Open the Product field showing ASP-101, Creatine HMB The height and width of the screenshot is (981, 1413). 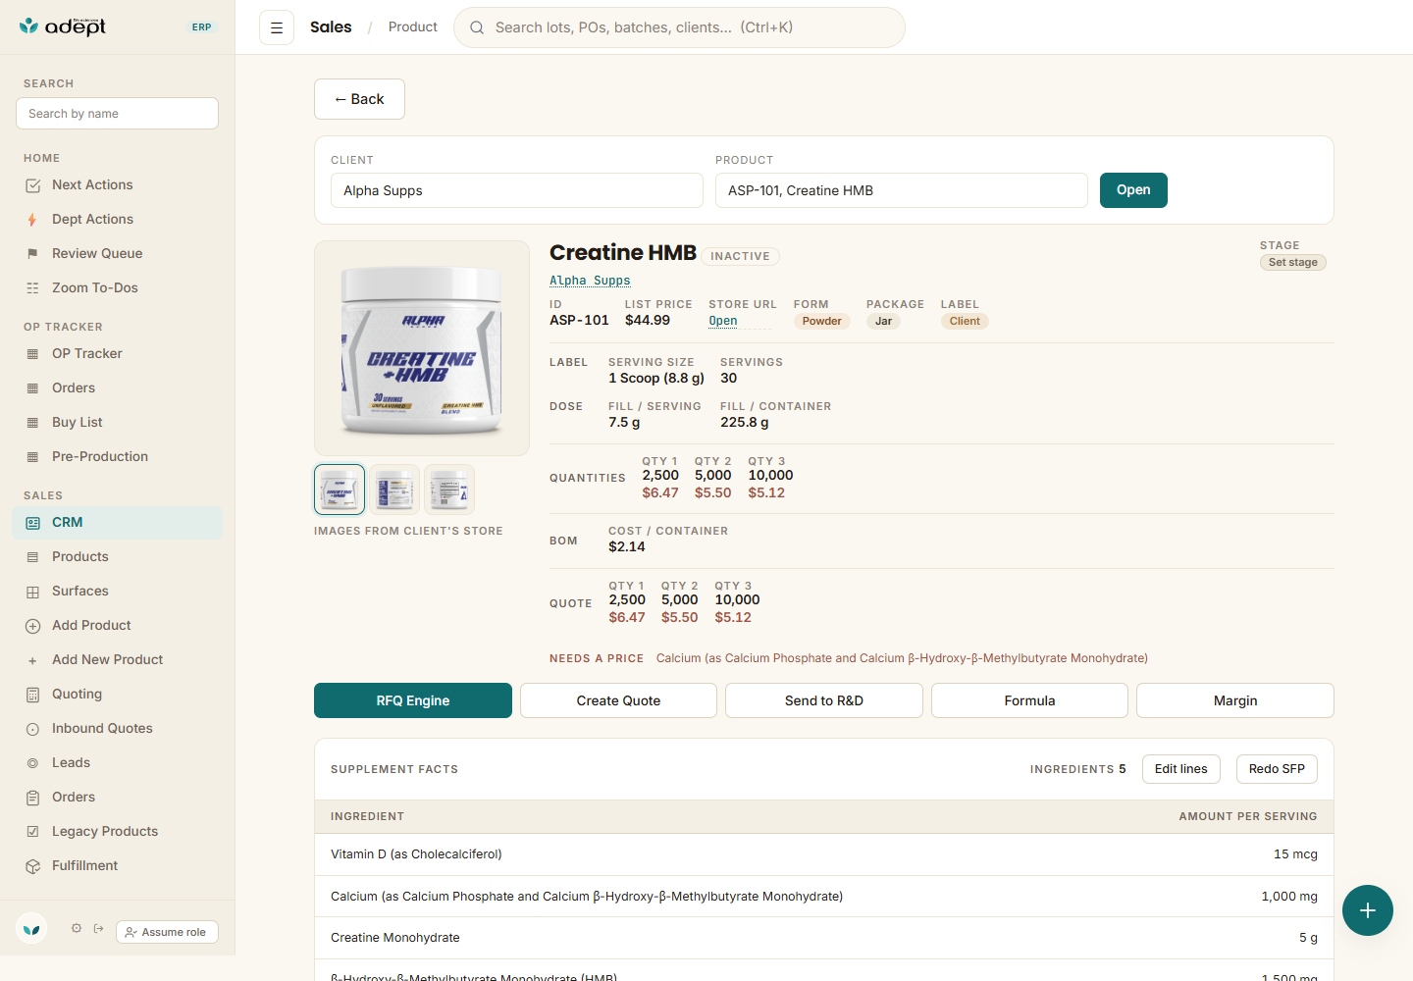(x=902, y=190)
